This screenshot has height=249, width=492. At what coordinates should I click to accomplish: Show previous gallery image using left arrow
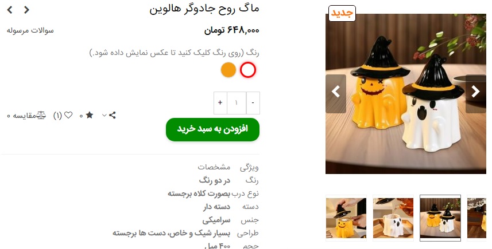click(x=336, y=92)
